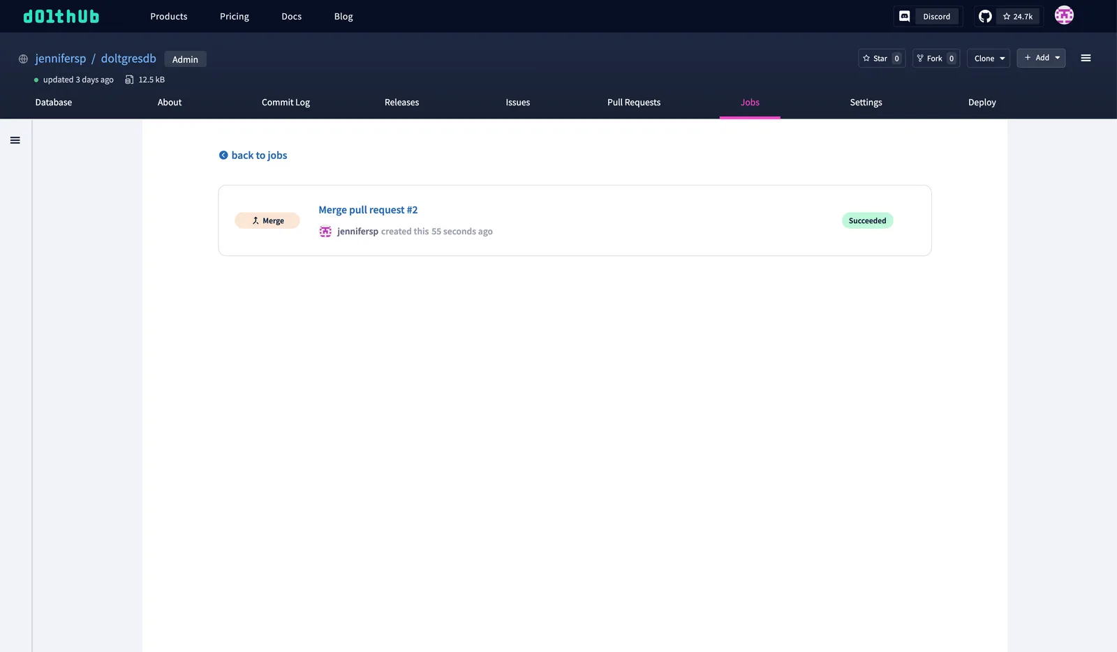Visit the Blog from the header
Screen dimensions: 1117x652
(343, 16)
